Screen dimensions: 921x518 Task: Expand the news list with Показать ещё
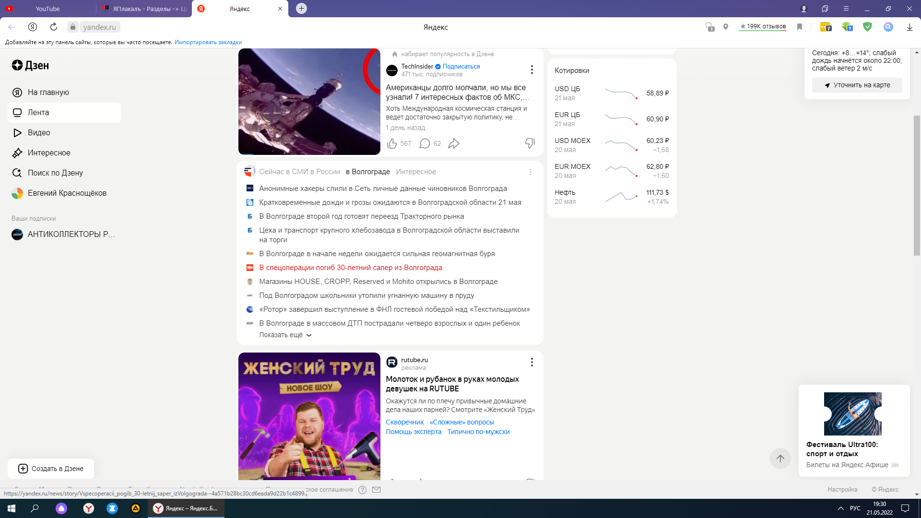pos(285,335)
